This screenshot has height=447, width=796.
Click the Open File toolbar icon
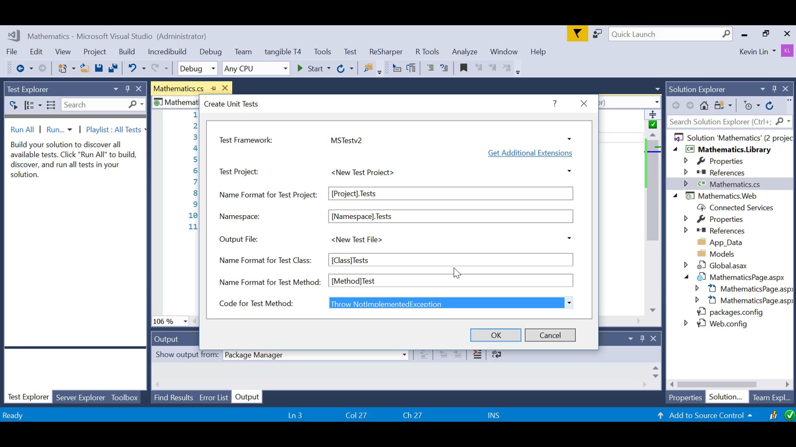coord(85,68)
